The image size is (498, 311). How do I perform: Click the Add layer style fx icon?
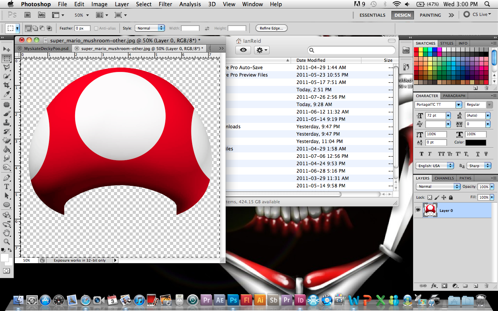pyautogui.click(x=434, y=286)
